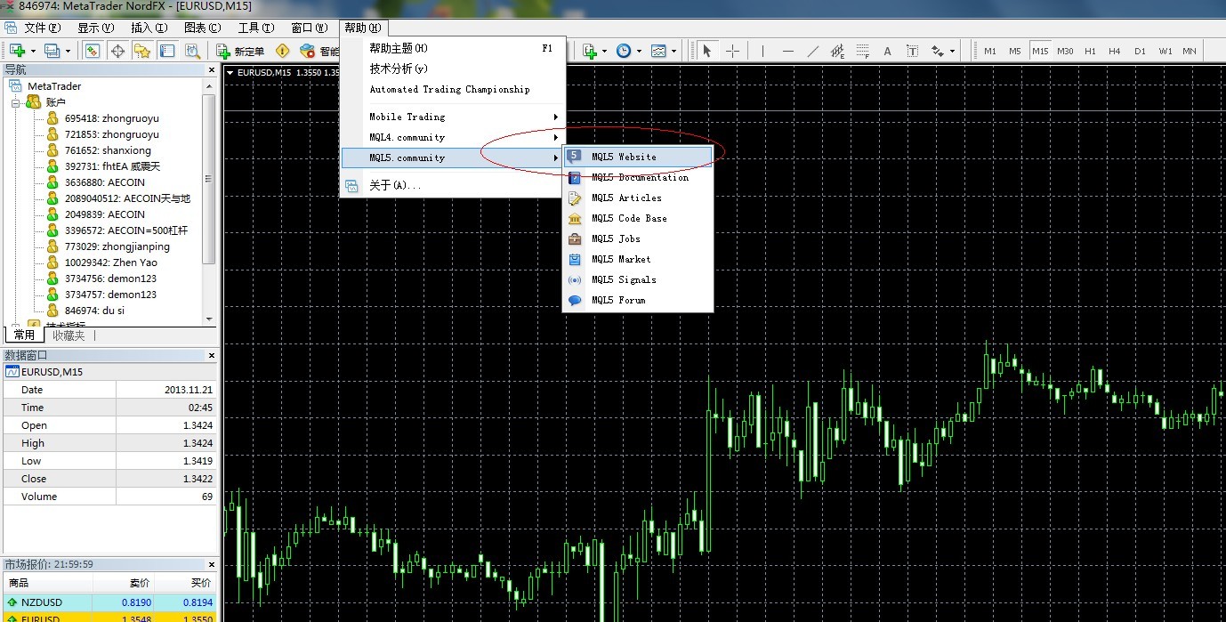Select the text label tool

tap(912, 51)
